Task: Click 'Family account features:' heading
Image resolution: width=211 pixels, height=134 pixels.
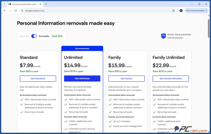Action: (121, 117)
